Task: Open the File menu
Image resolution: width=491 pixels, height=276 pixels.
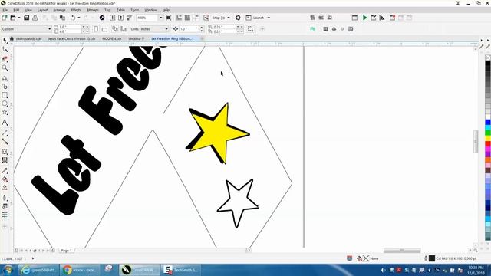Action: coord(5,10)
